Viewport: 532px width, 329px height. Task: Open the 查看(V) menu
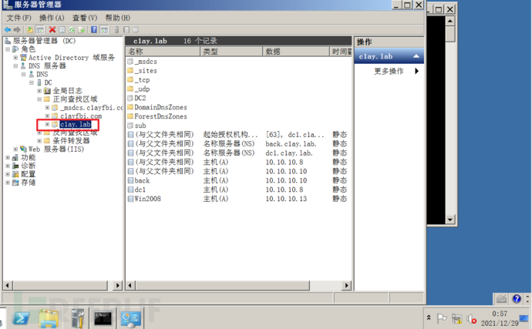point(85,18)
